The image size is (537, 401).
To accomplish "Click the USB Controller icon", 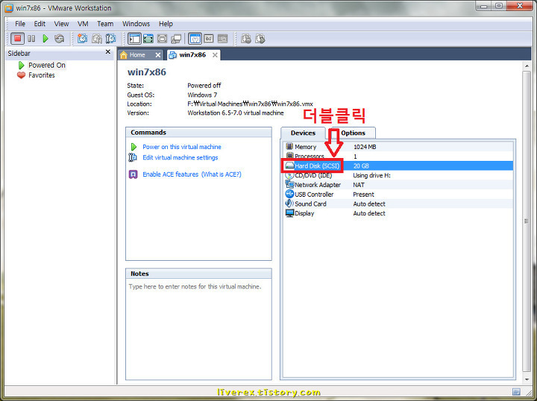I will tap(289, 194).
